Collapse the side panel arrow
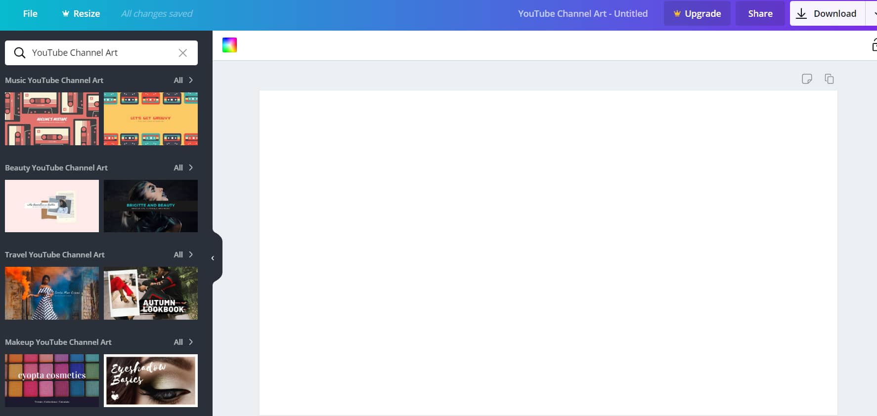 coord(213,258)
